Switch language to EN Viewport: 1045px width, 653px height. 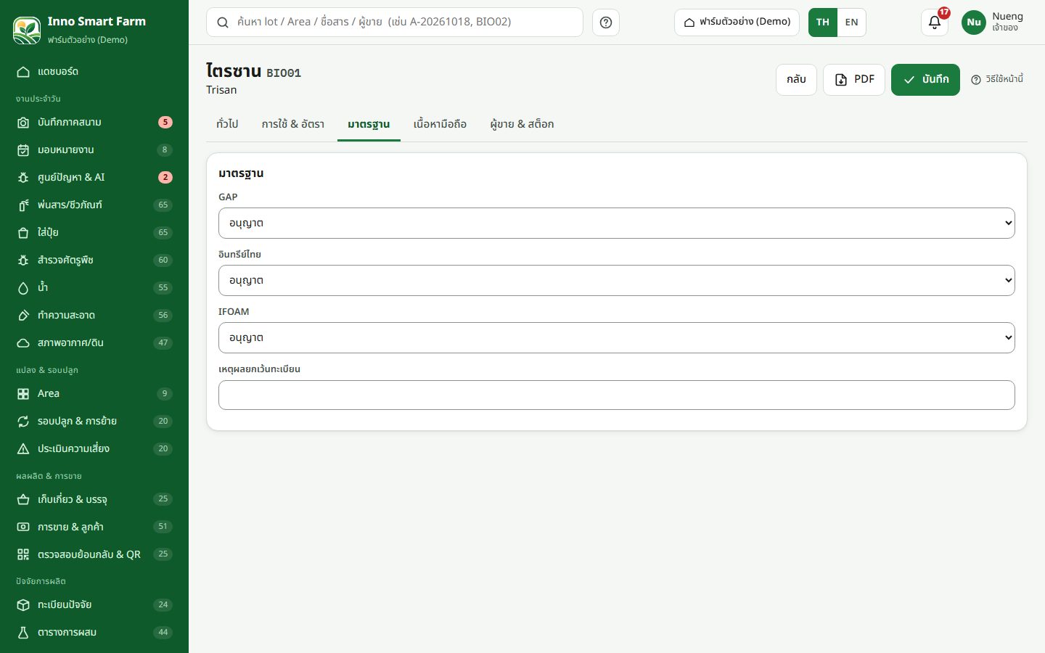pyautogui.click(x=852, y=22)
